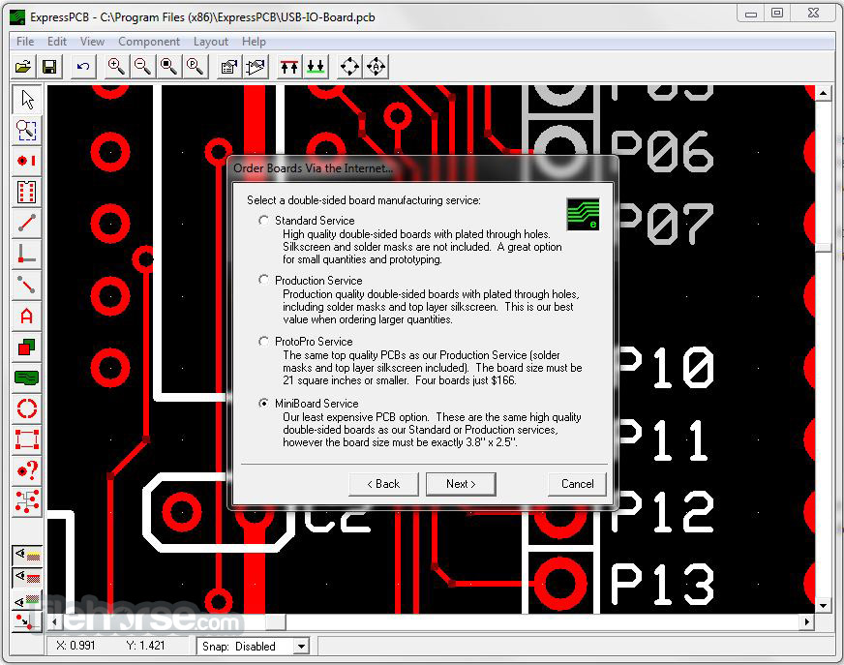This screenshot has height=665, width=844.
Task: Click the green move-to-bottom-layer arrows icon
Action: tap(316, 67)
